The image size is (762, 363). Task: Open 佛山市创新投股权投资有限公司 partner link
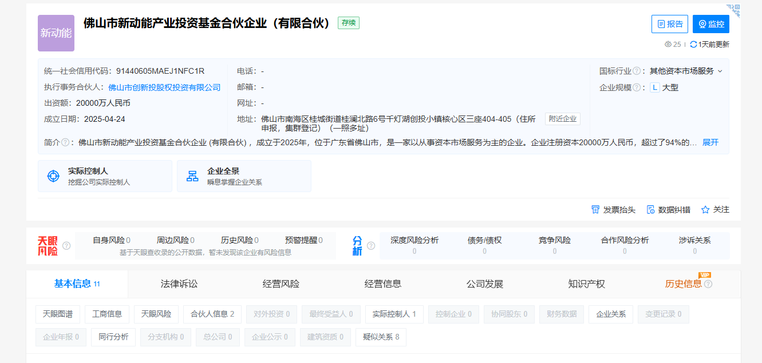164,87
